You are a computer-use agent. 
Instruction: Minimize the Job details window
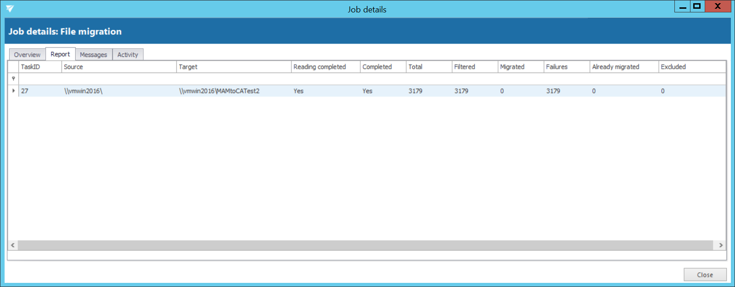(683, 6)
